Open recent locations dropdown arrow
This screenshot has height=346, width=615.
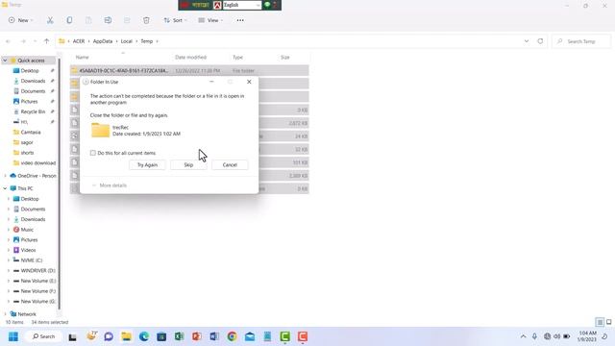coord(35,41)
